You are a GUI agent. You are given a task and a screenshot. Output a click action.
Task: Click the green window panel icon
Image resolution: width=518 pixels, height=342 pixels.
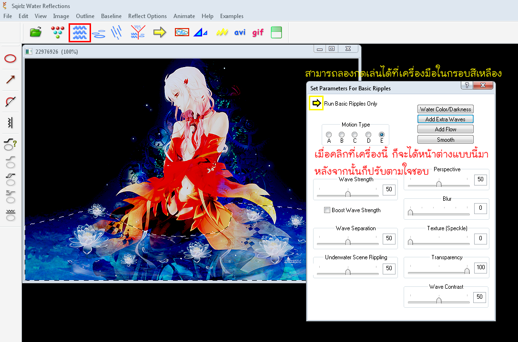[276, 32]
